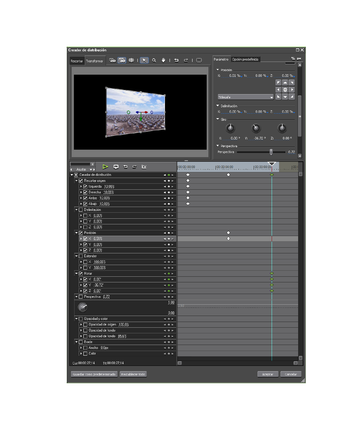This screenshot has width=337, height=437.
Task: Collapse the Opacidad y color node
Action: (x=76, y=319)
